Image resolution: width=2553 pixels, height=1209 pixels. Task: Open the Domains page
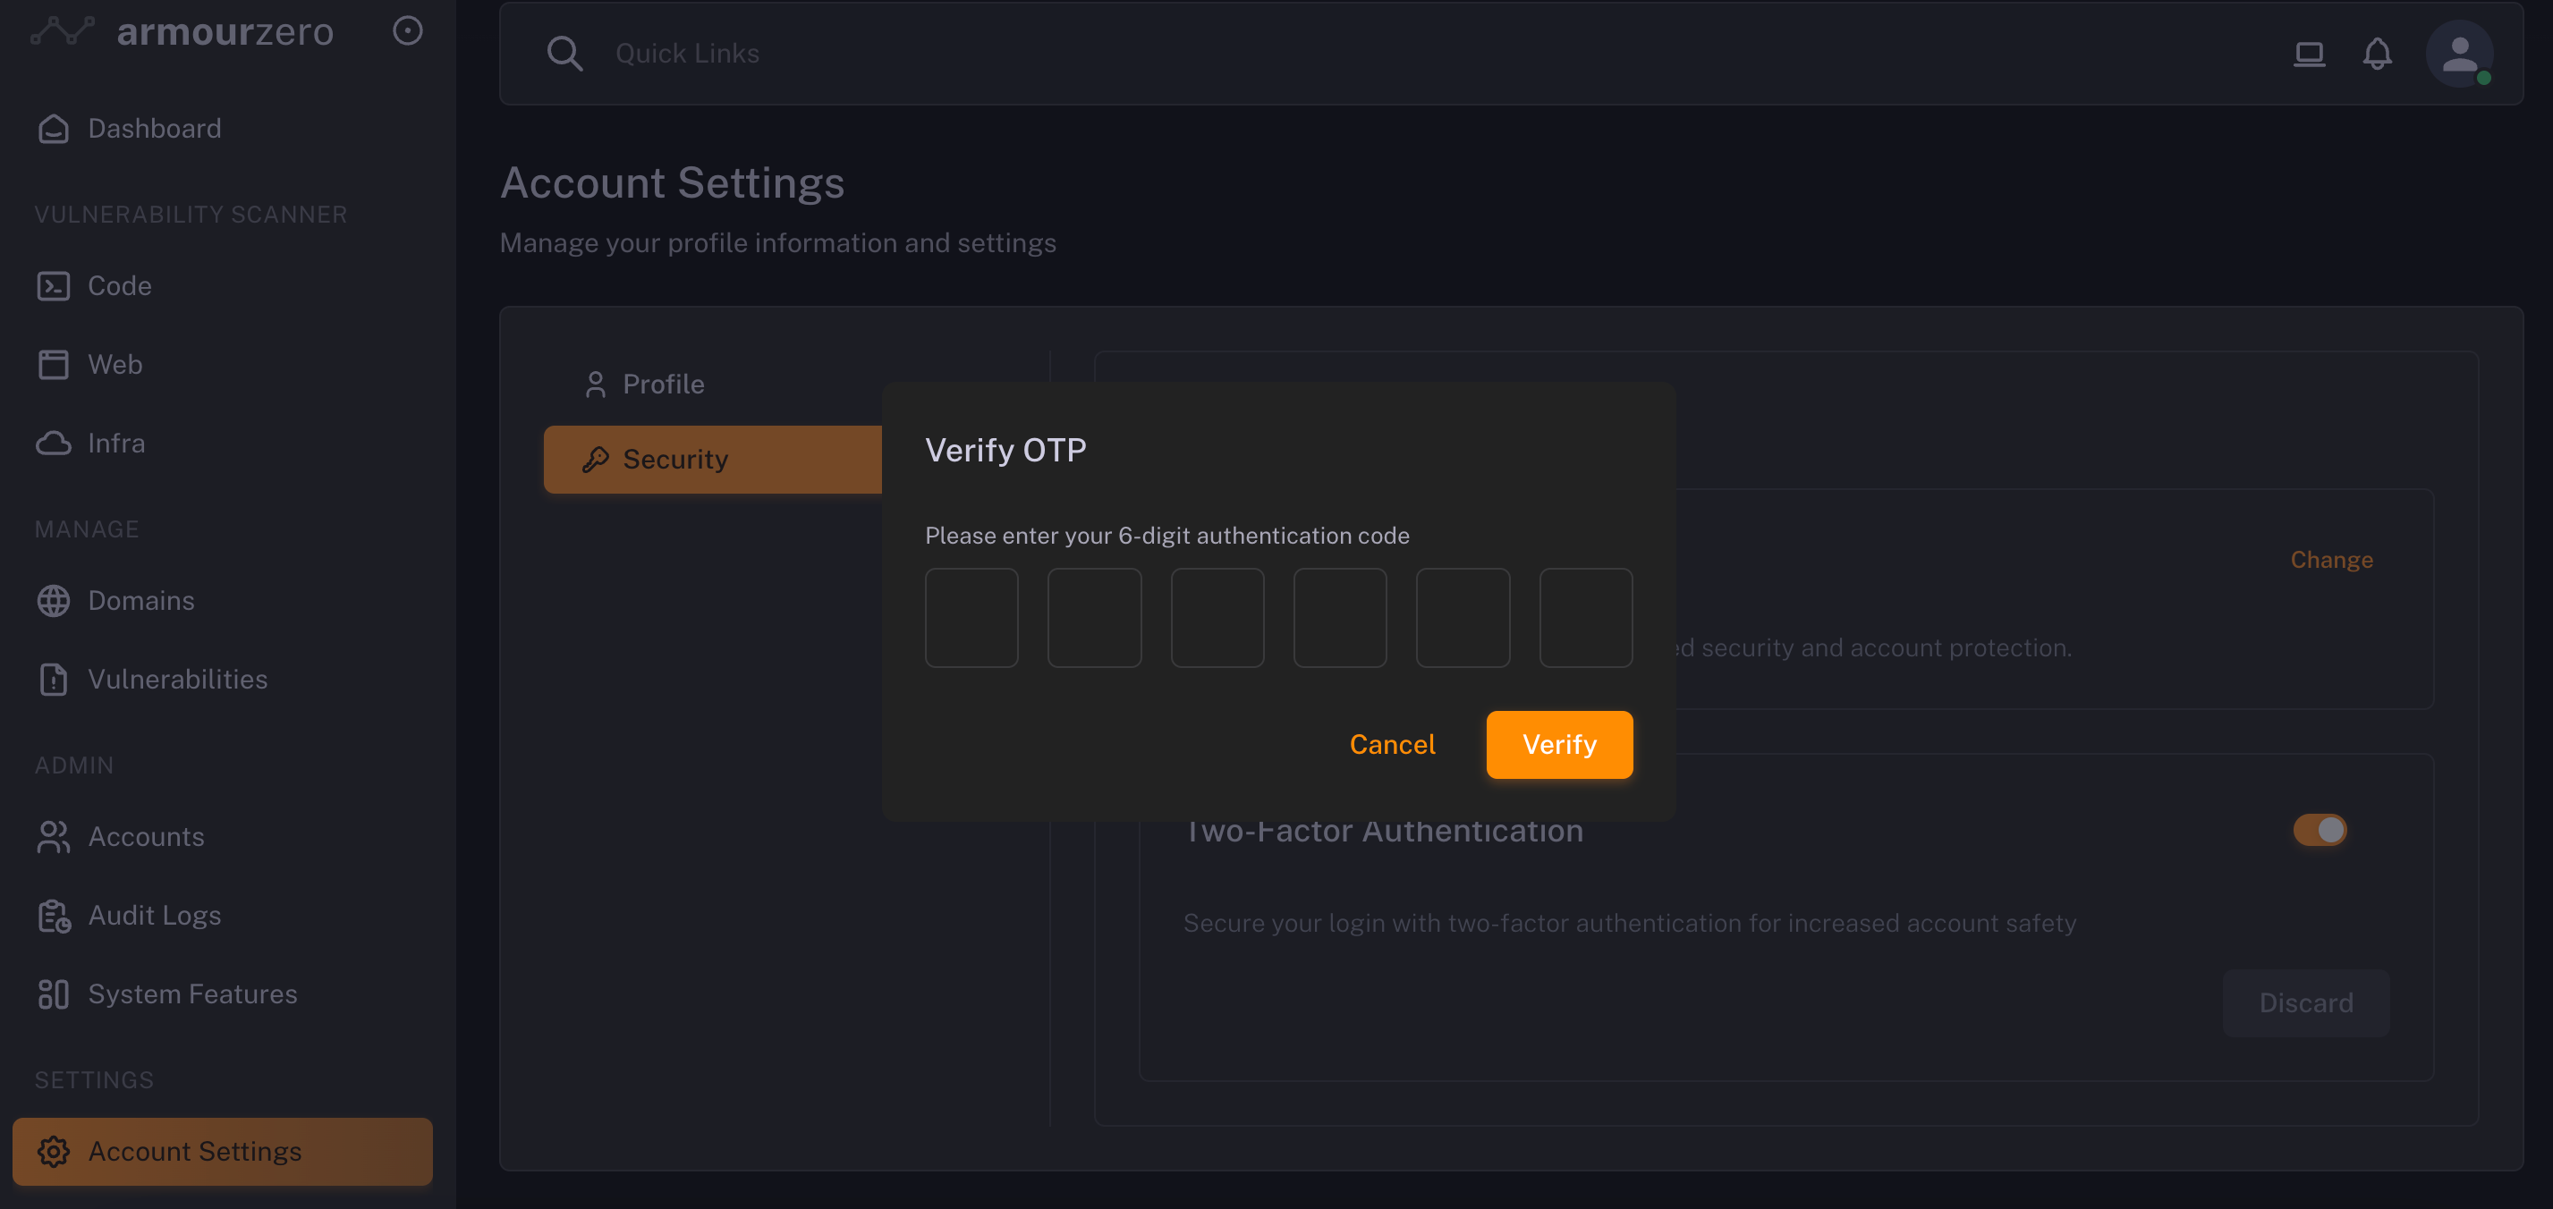pos(140,601)
